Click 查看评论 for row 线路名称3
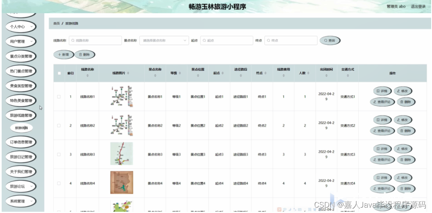This screenshot has width=432, height=213. [382, 160]
